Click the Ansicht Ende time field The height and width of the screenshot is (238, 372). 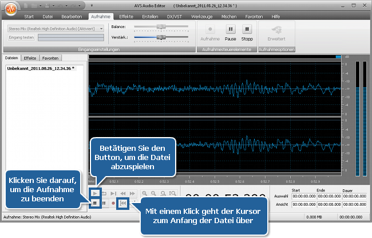coord(329,205)
